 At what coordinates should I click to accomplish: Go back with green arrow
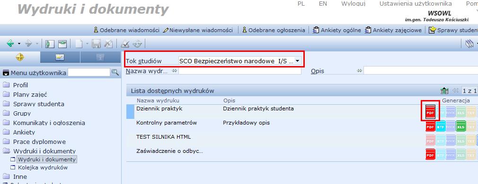click(x=10, y=44)
